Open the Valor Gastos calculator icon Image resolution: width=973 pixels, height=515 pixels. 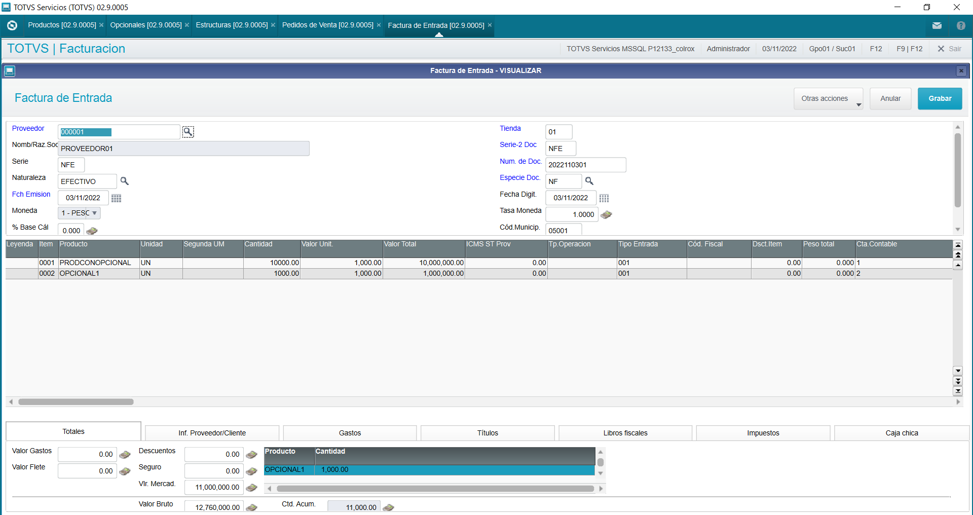(x=125, y=455)
